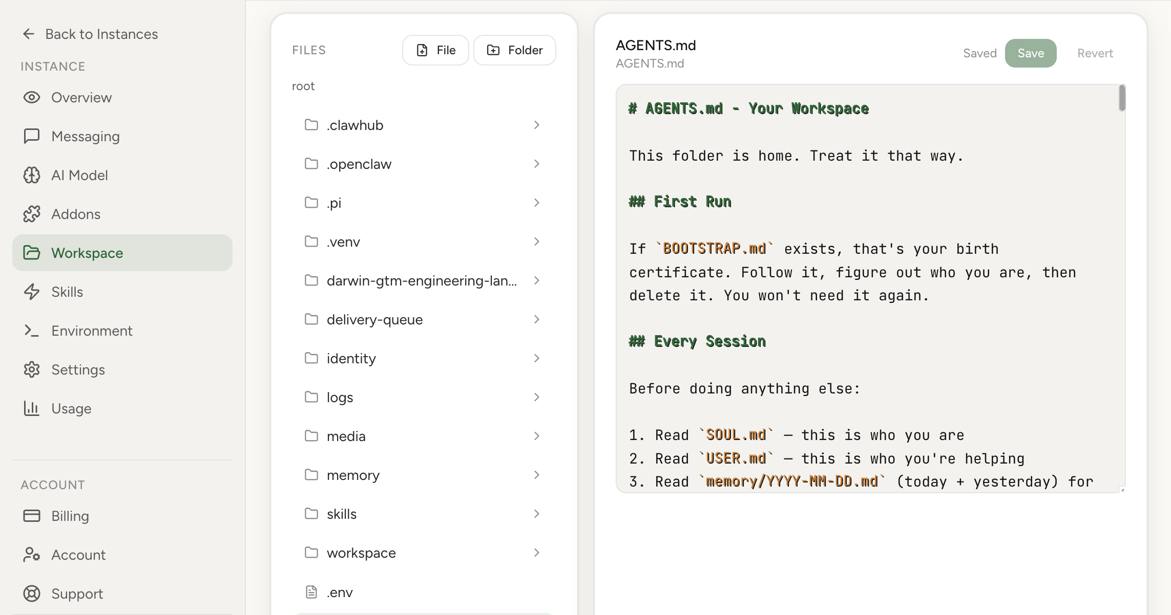Select the AI Model brain icon

[x=31, y=175]
